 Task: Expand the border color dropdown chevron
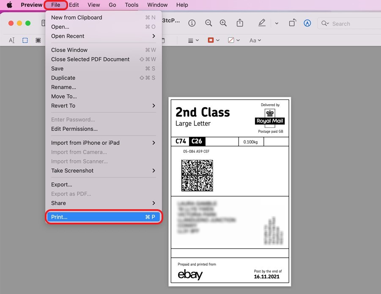[218, 40]
